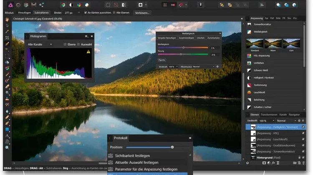
Task: Open snapping options dropdown arrow
Action: coord(186,5)
